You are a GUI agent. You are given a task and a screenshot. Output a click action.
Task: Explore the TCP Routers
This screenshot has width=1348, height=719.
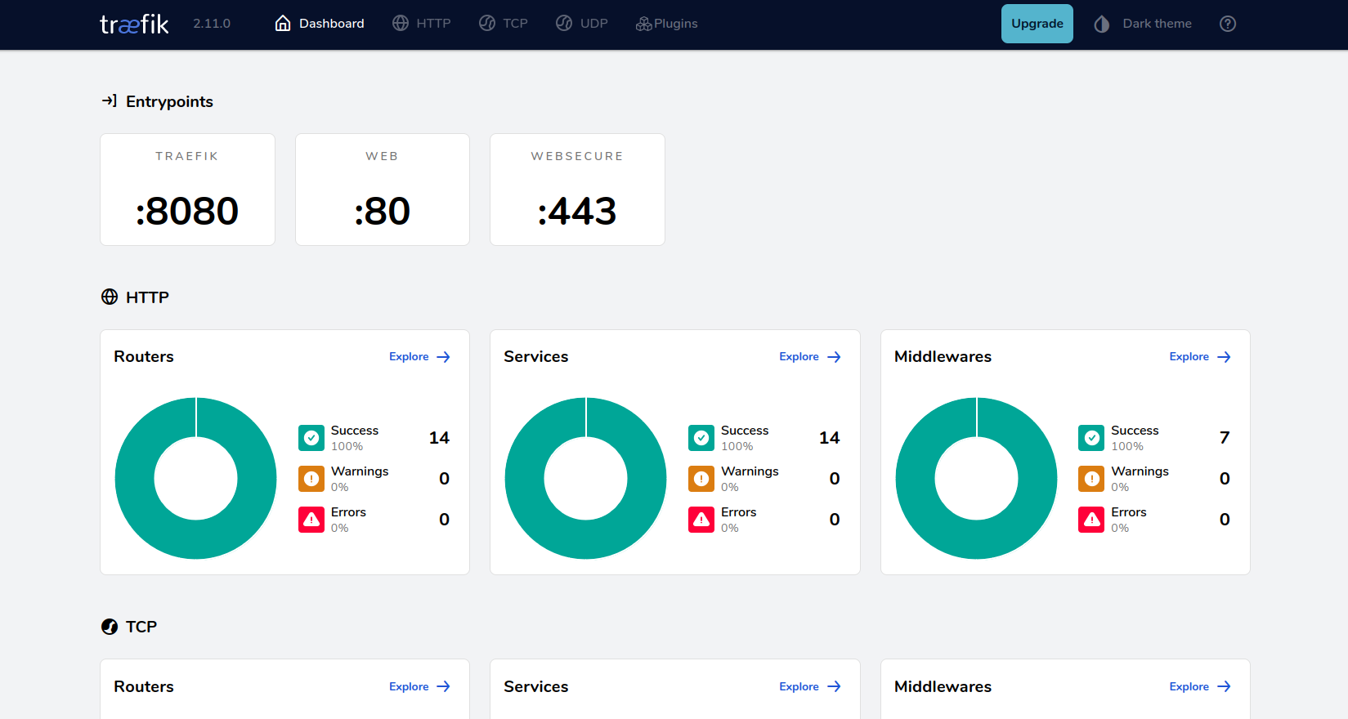[x=420, y=686]
